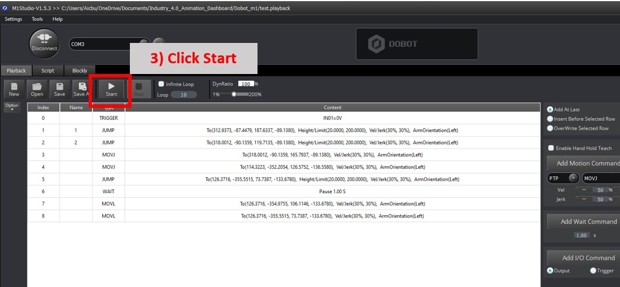Screen dimensions: 620x287
Task: Open the PTP motion mode dropdown
Action: [564, 178]
